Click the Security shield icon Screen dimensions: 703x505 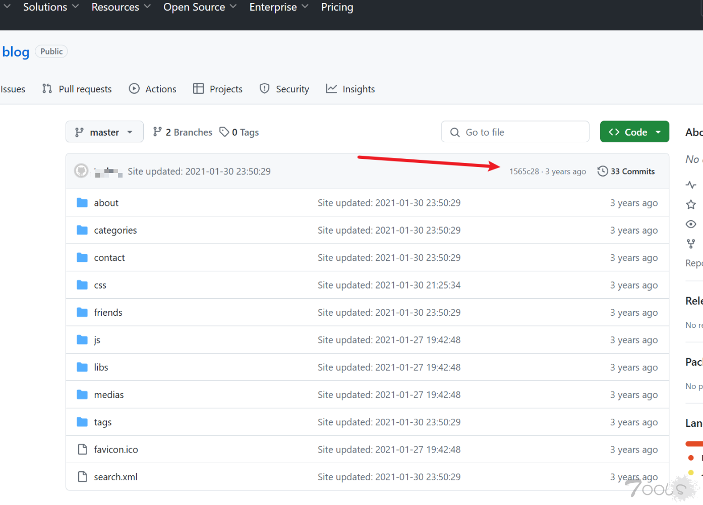pos(264,89)
